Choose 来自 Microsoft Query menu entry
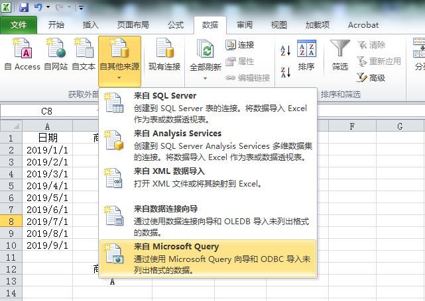 click(x=208, y=258)
